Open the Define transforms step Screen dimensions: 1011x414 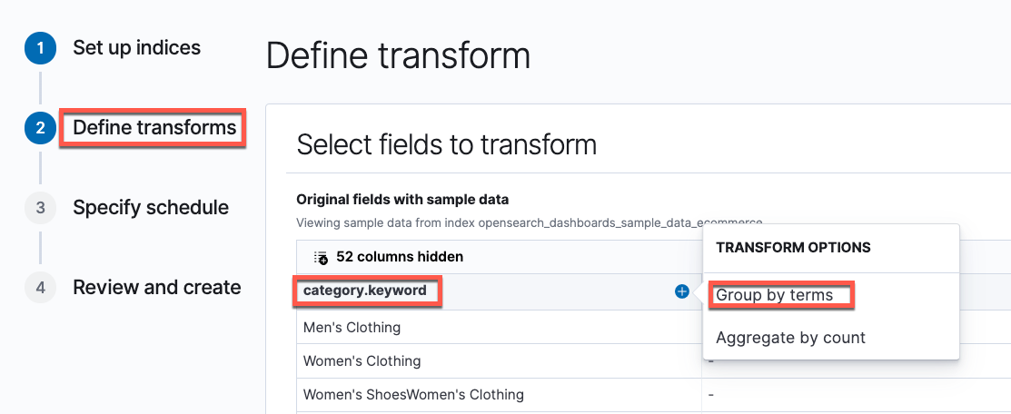pyautogui.click(x=154, y=128)
